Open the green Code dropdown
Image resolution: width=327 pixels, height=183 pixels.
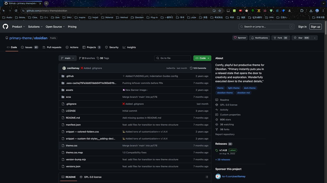pyautogui.click(x=202, y=58)
